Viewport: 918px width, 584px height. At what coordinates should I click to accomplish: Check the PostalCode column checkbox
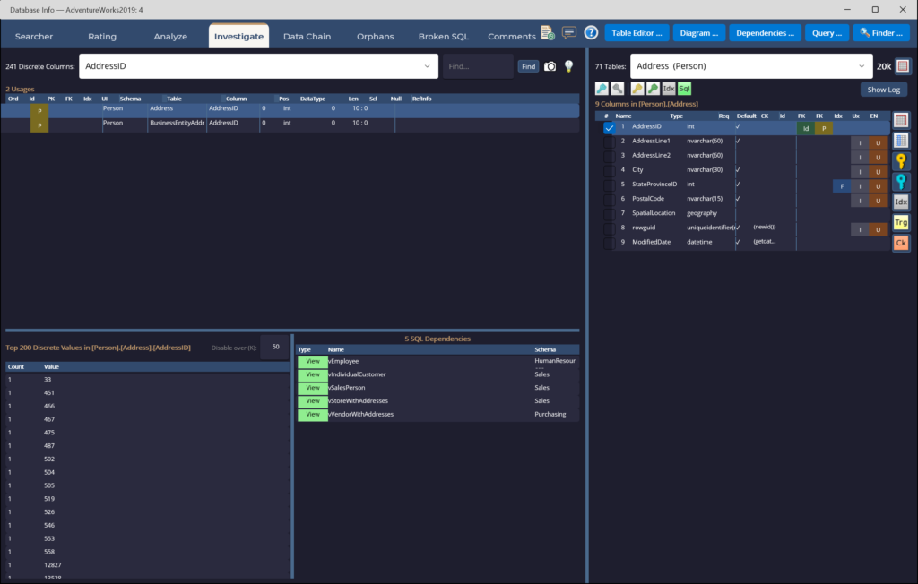pyautogui.click(x=609, y=200)
